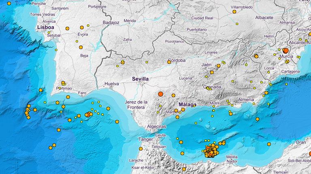This screenshot has width=311, height=174.
Task: Click the large red earthquake marker near Murcia
Action: pos(285,51)
